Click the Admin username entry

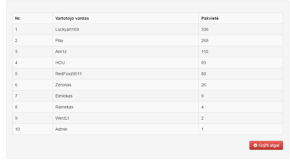point(61,129)
